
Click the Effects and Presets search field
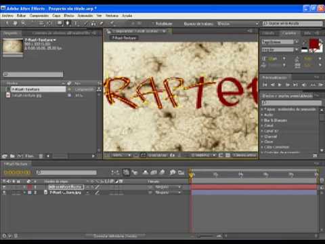[292, 103]
